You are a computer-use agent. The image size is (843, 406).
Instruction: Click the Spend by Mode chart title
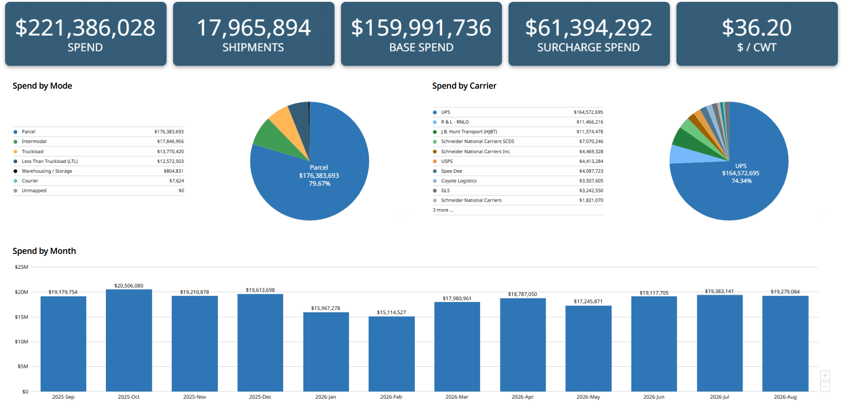42,86
